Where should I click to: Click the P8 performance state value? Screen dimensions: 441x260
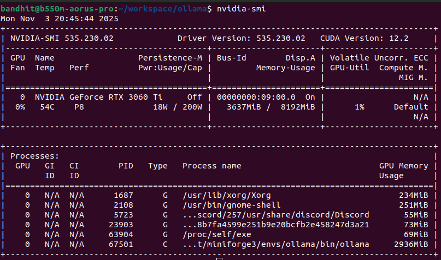[79, 107]
